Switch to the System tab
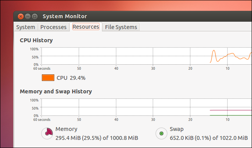 coord(26,27)
